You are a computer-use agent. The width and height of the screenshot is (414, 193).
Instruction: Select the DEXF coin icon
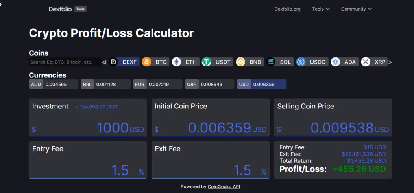pyautogui.click(x=113, y=62)
